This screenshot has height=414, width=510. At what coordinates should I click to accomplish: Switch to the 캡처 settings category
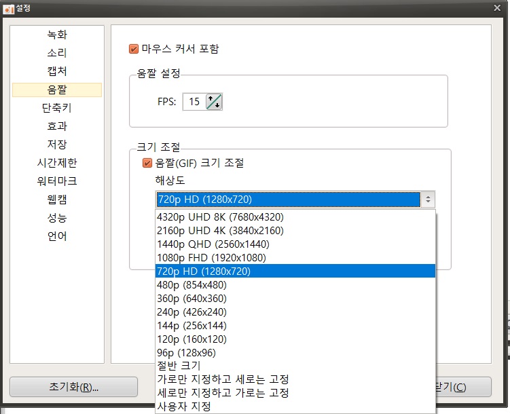[57, 71]
